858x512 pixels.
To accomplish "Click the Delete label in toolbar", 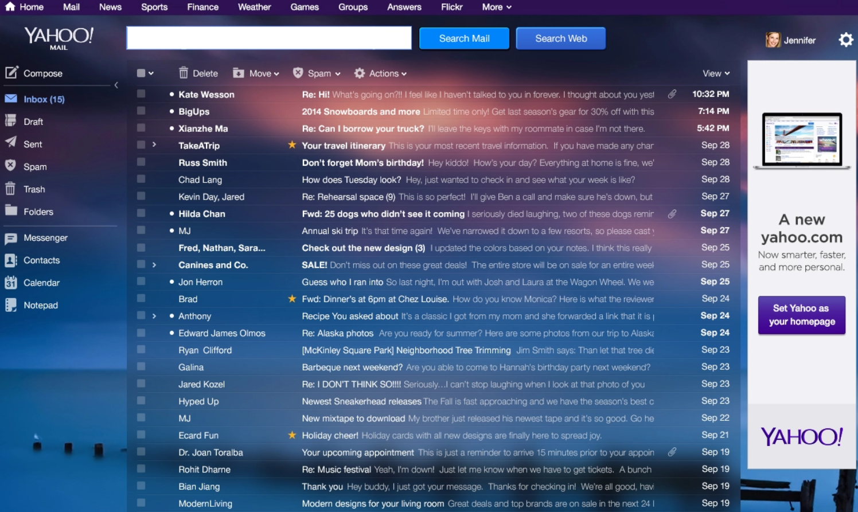I will 205,73.
